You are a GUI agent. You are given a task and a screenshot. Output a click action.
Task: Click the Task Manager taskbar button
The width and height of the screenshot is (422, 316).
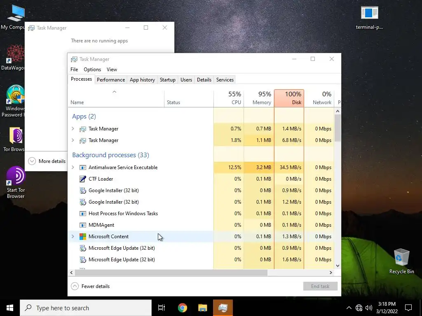click(x=223, y=308)
